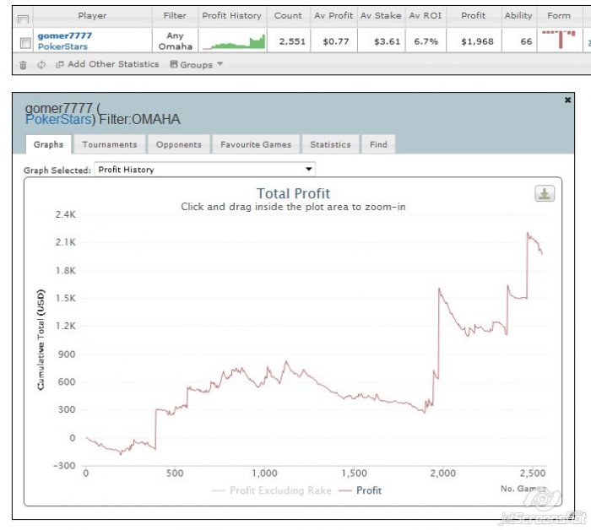Open the Find tab
Screen dimensions: 591x530
point(378,144)
